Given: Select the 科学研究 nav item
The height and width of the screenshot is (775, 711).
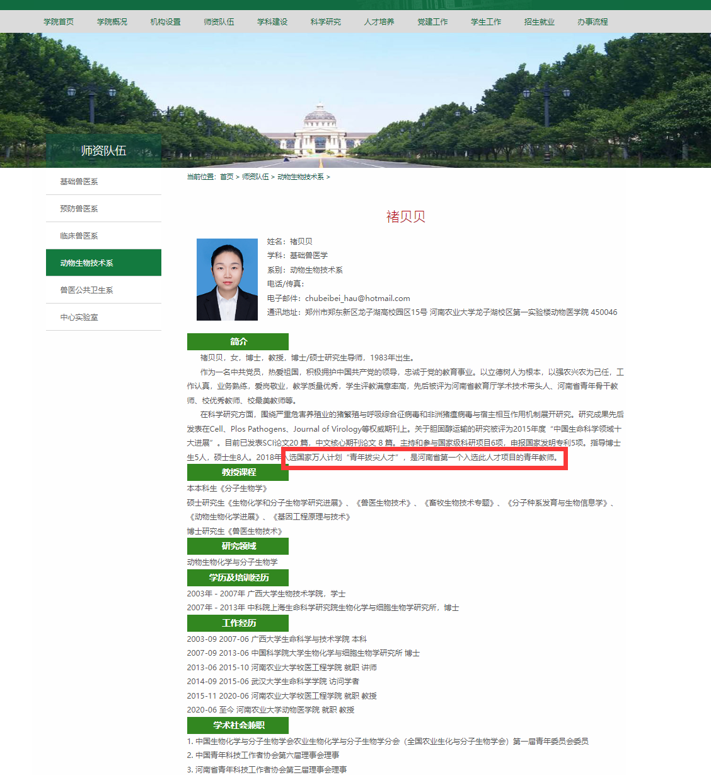Looking at the screenshot, I should coord(325,21).
